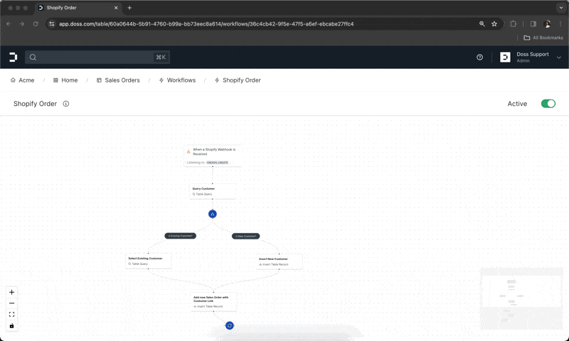
Task: Open a new browser tab
Action: pyautogui.click(x=129, y=8)
